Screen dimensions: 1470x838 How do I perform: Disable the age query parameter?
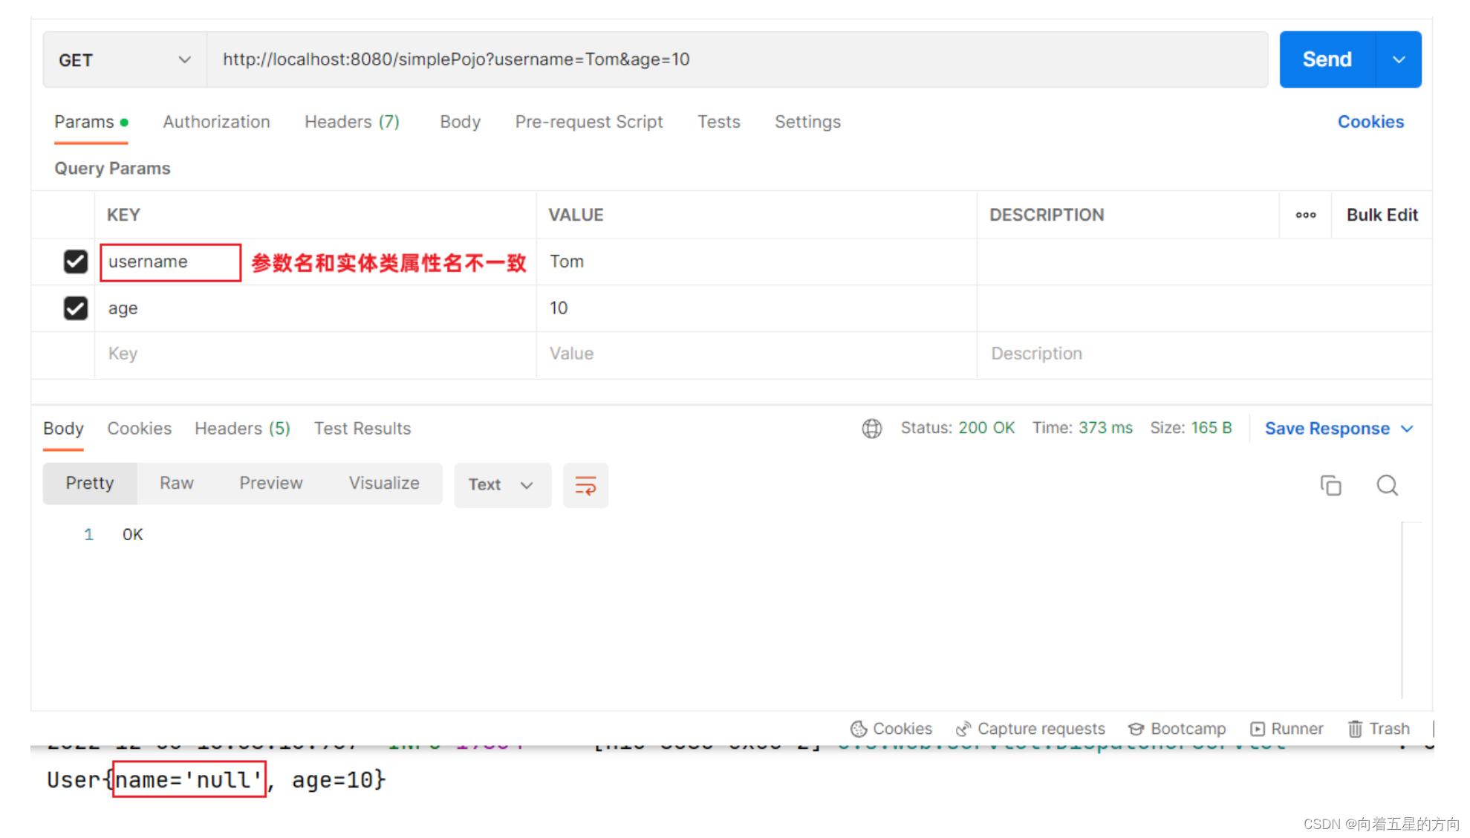pyautogui.click(x=75, y=308)
